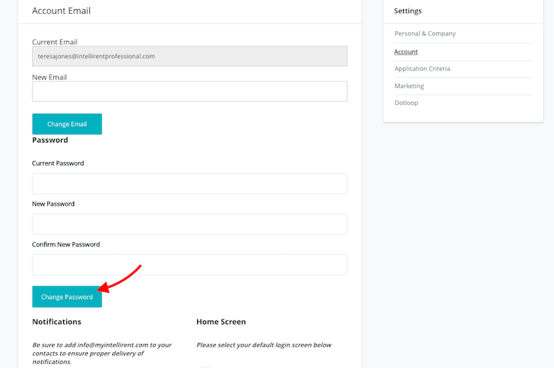Click into Confirm New Password field
This screenshot has height=368, width=554.
189,264
